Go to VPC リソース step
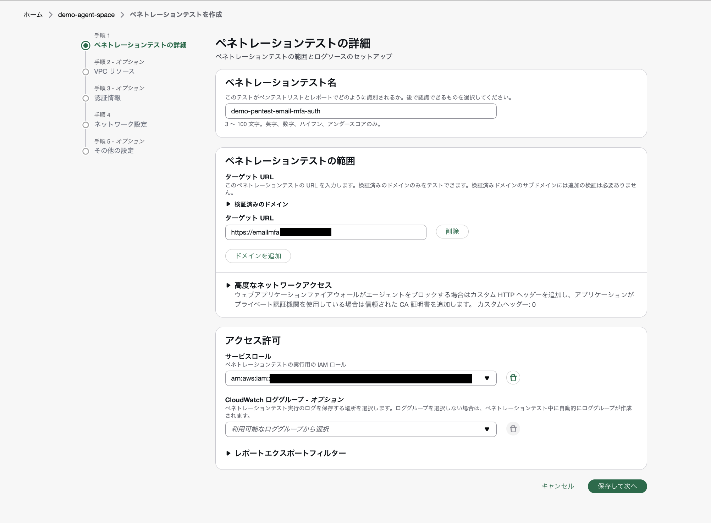The image size is (711, 523). coord(114,71)
